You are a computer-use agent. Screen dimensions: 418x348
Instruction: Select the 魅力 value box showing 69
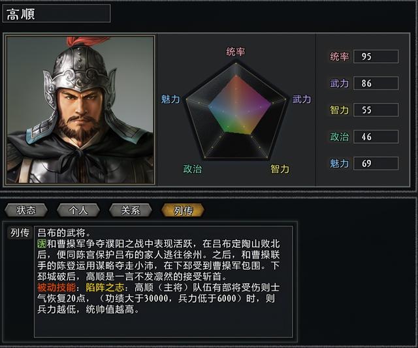(x=376, y=163)
